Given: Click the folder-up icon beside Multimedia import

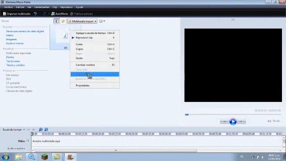Looking at the screenshot, I should tap(63, 21).
